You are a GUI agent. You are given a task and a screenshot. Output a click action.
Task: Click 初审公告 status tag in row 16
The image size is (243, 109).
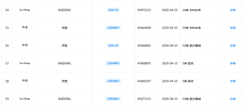tap(113, 46)
